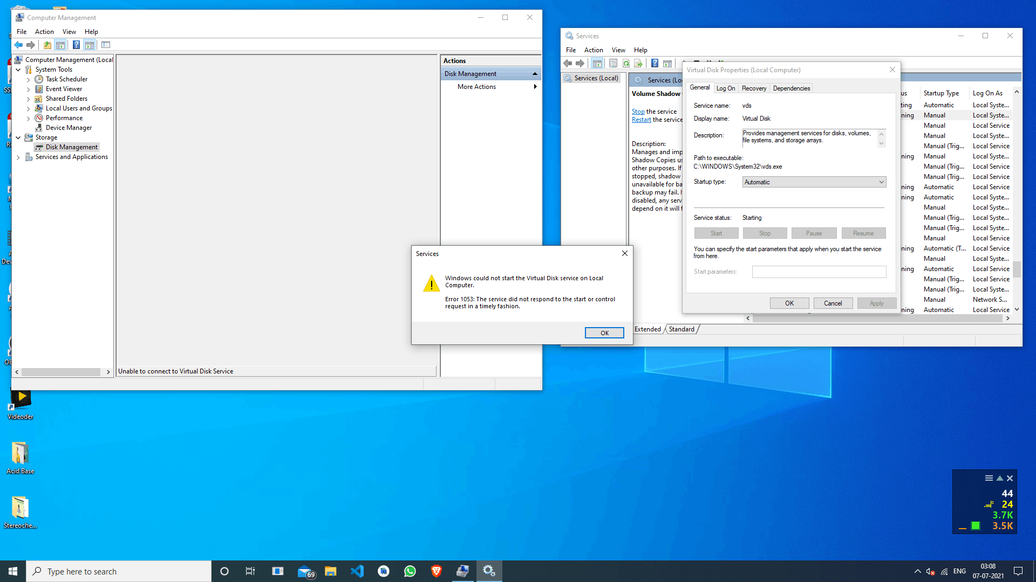Click OK on the Error 1053 dialog
This screenshot has width=1036, height=582.
pos(604,333)
